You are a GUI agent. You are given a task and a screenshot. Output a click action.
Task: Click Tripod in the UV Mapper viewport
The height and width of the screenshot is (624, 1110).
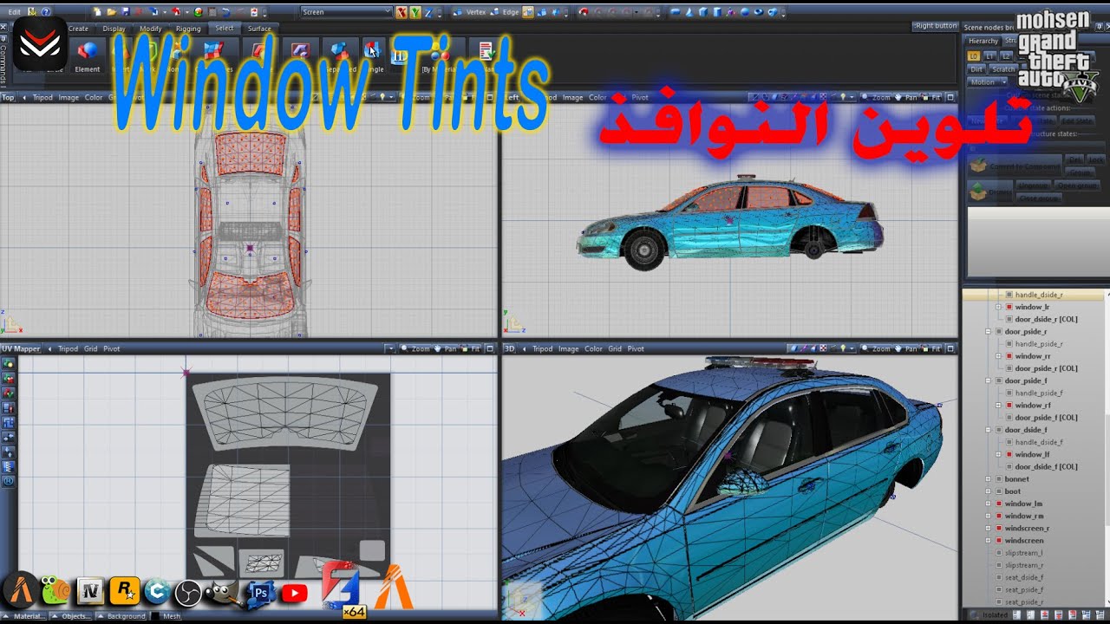click(68, 348)
